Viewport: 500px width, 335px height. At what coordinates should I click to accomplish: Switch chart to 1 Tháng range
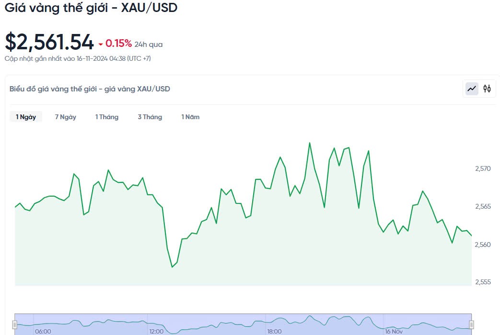point(106,117)
